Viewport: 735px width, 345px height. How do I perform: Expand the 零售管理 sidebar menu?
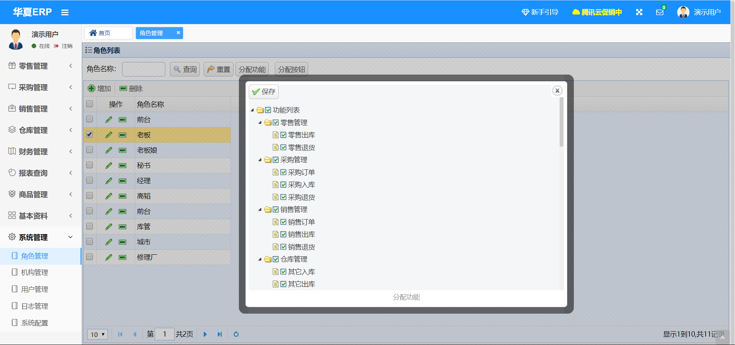click(x=41, y=66)
